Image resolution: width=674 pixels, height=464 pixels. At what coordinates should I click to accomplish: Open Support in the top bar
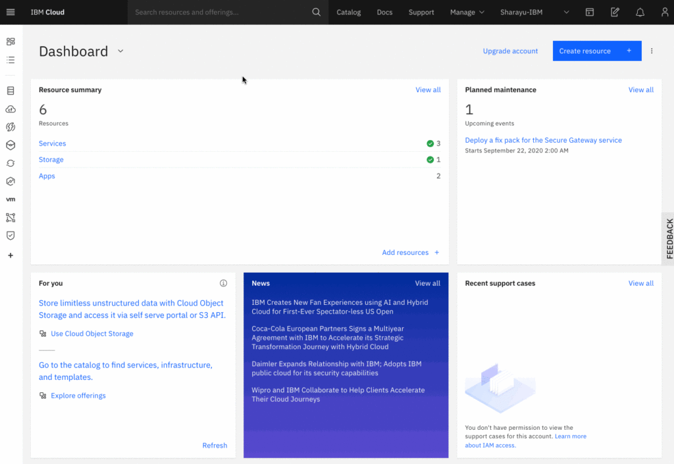[x=421, y=12]
